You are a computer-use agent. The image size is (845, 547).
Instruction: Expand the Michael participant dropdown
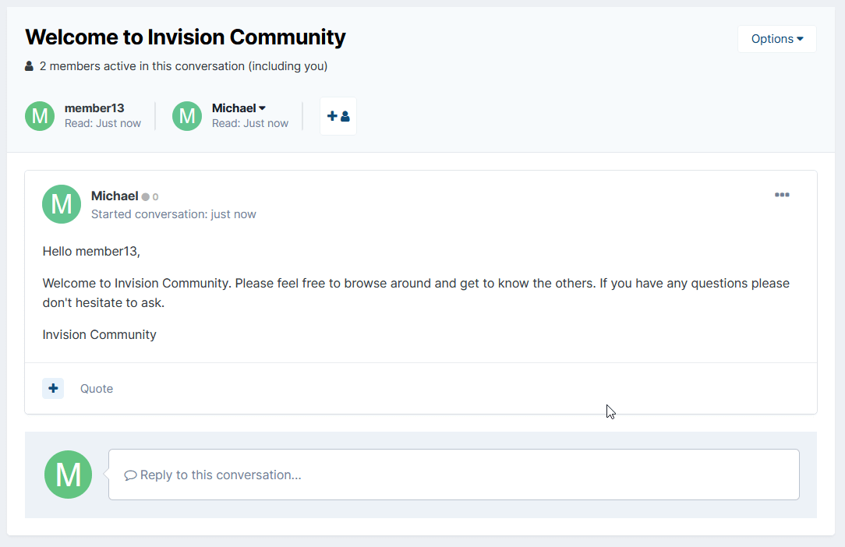coord(239,108)
